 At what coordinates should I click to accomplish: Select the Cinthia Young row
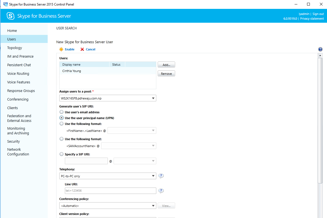point(108,71)
